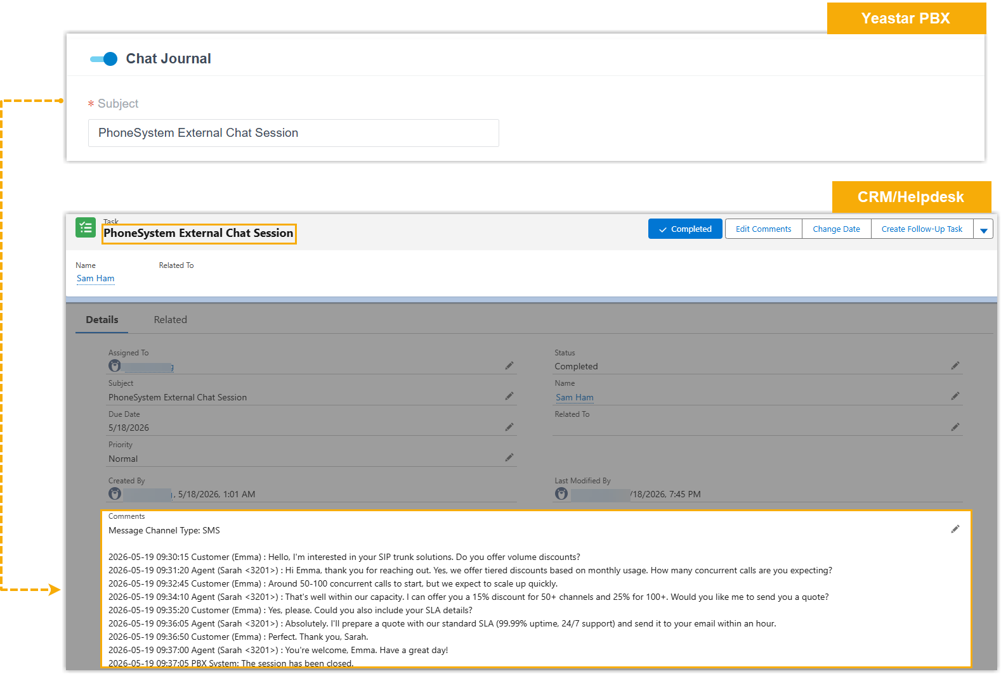Toggle the Chat Journal switch

103,59
